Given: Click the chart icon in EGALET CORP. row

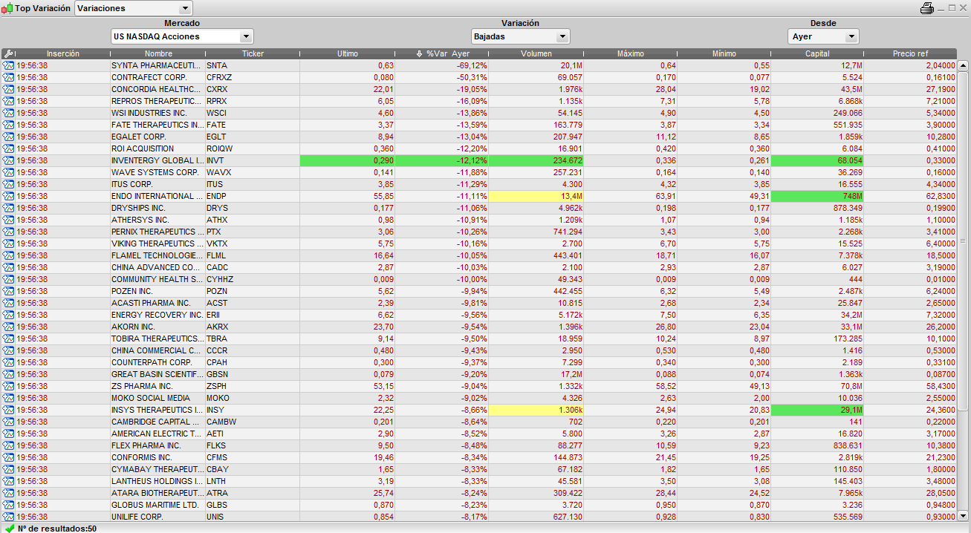Looking at the screenshot, I should 9,137.
